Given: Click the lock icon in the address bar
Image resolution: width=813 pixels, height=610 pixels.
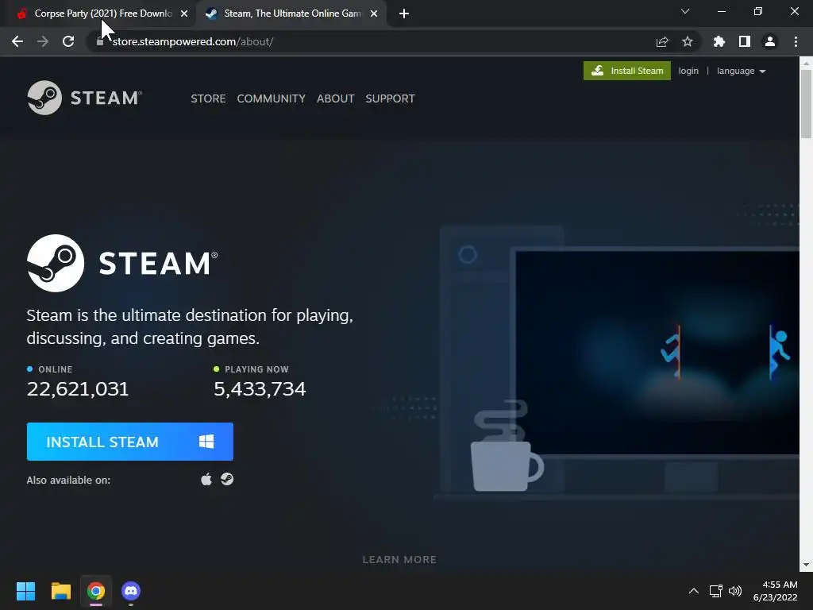Looking at the screenshot, I should pyautogui.click(x=100, y=41).
